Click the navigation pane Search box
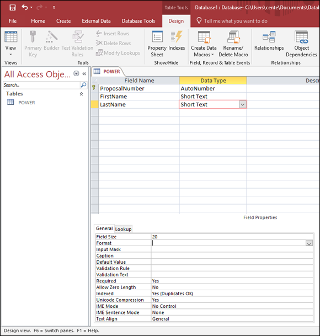Image resolution: width=320 pixels, height=336 pixels. click(x=41, y=85)
